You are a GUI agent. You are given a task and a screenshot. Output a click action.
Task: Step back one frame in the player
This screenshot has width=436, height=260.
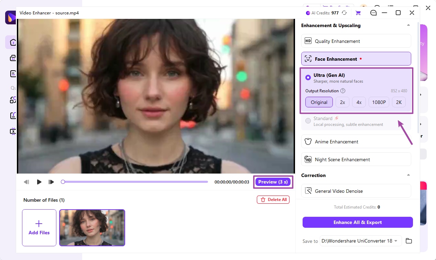[x=26, y=182]
